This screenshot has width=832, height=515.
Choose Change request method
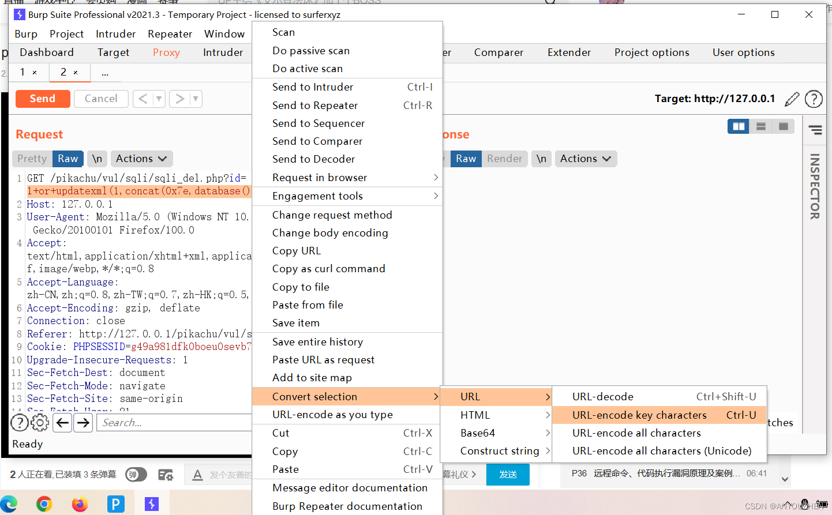[x=347, y=215]
